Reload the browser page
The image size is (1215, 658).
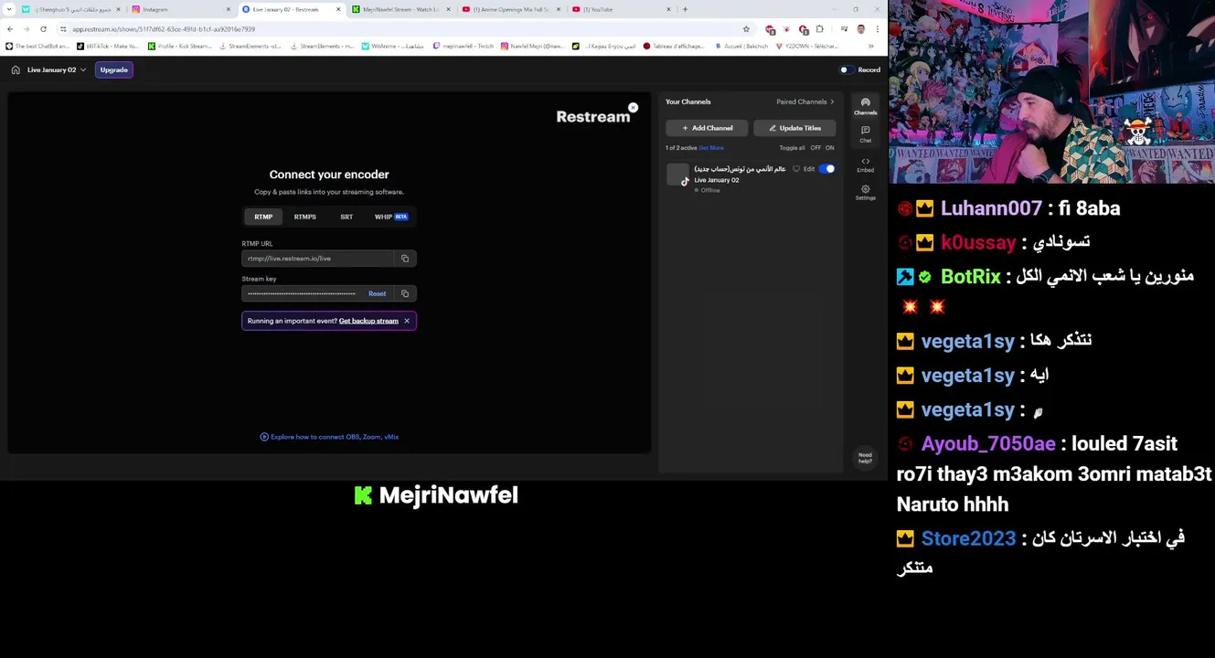(43, 29)
